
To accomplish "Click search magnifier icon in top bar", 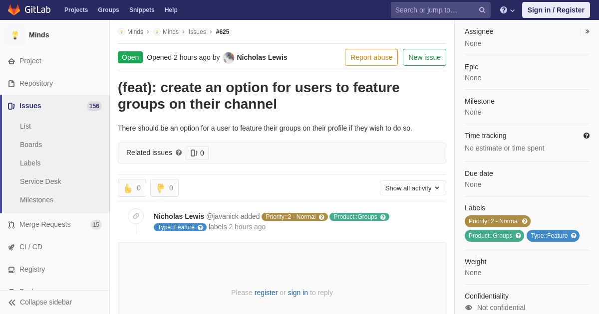I will click(x=482, y=10).
